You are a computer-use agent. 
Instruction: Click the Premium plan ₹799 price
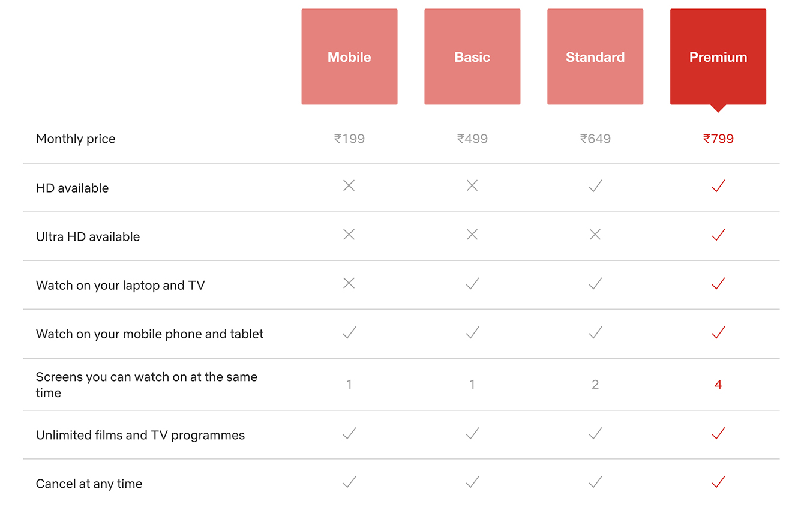tap(718, 139)
